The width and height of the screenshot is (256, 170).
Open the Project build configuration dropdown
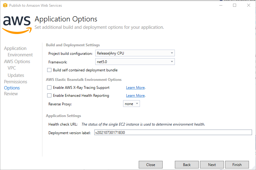(x=135, y=53)
